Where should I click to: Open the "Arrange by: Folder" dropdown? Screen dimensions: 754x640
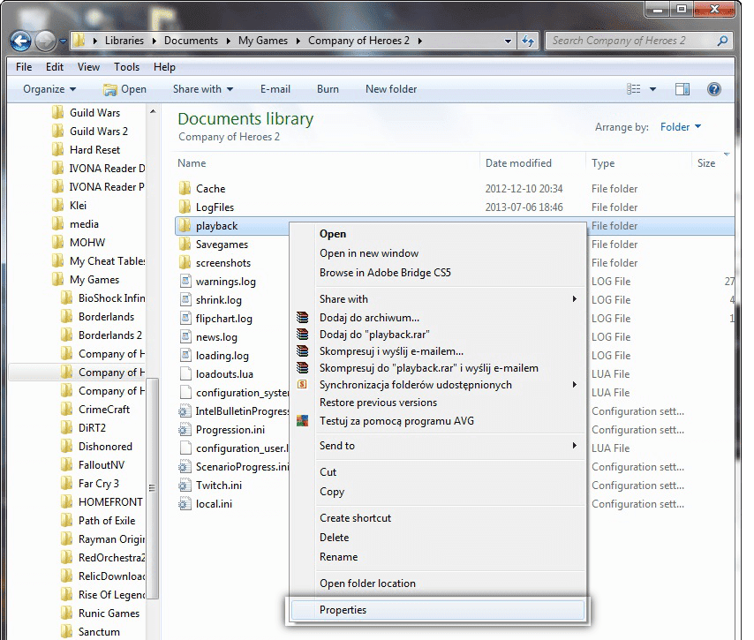tap(679, 126)
